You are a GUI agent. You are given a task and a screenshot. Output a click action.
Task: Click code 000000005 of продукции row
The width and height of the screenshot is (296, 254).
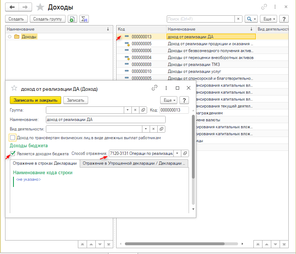(142, 44)
